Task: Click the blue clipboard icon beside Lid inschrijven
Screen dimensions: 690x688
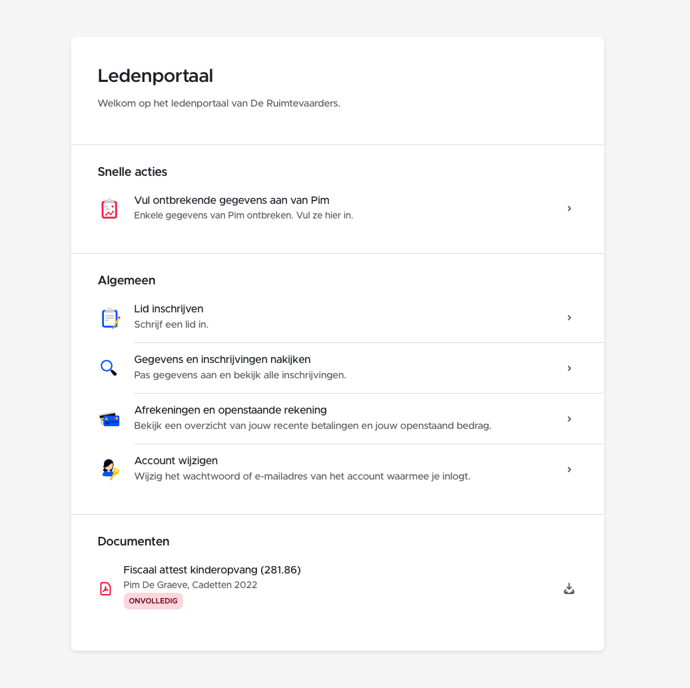Action: pos(111,318)
